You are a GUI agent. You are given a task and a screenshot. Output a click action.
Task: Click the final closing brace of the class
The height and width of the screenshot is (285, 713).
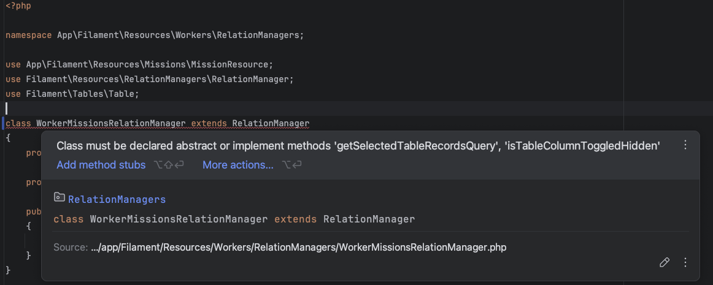[x=8, y=270]
